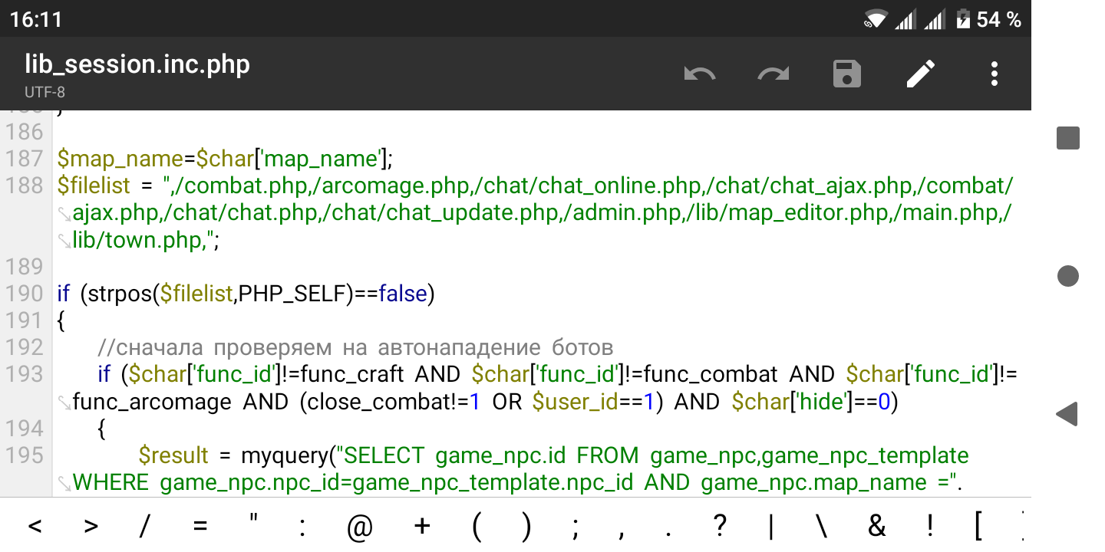Insert the vertical pipe key
This screenshot has height=552, width=1105.
[771, 526]
